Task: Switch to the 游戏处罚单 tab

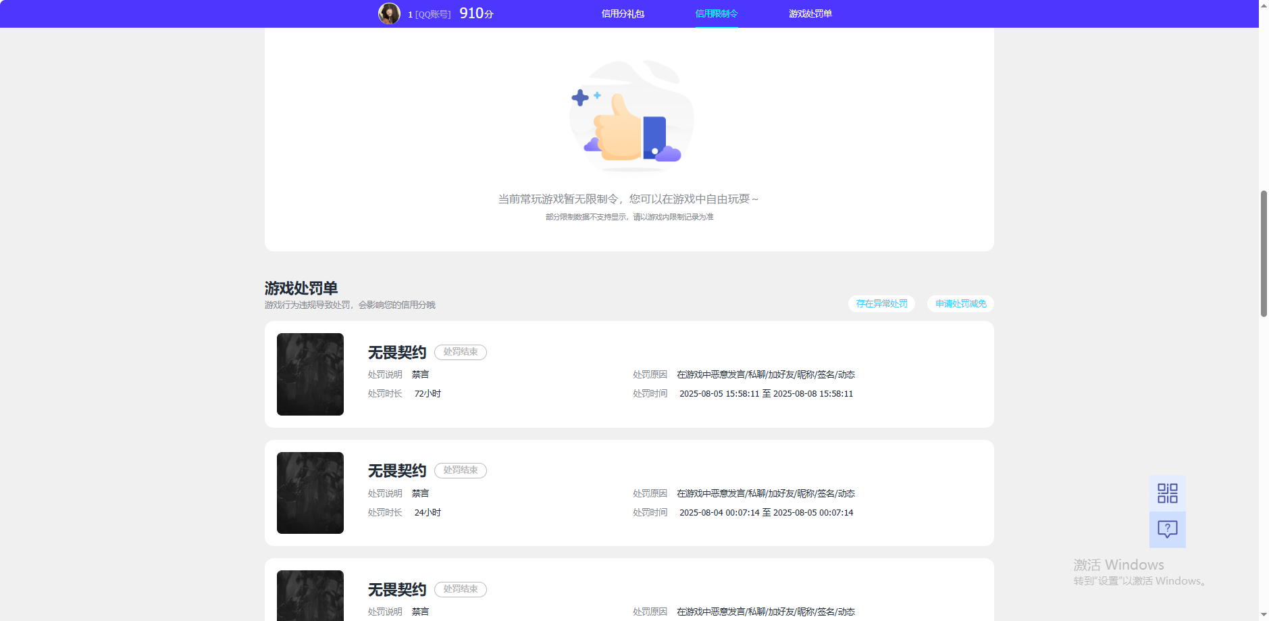Action: pos(810,14)
